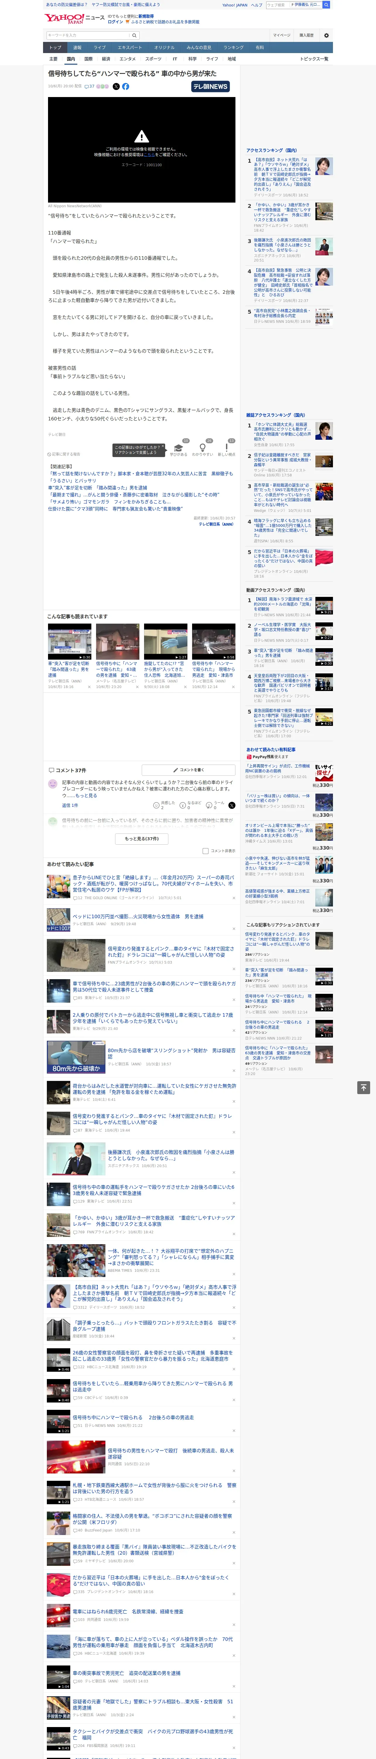Select the 有料 tab
This screenshot has width=376, height=1759.
(259, 47)
